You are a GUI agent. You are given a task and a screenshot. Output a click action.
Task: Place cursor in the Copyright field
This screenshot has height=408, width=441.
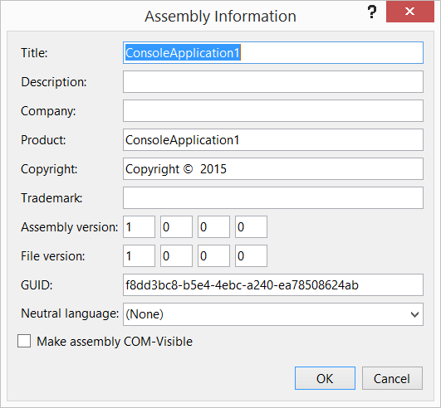[272, 169]
